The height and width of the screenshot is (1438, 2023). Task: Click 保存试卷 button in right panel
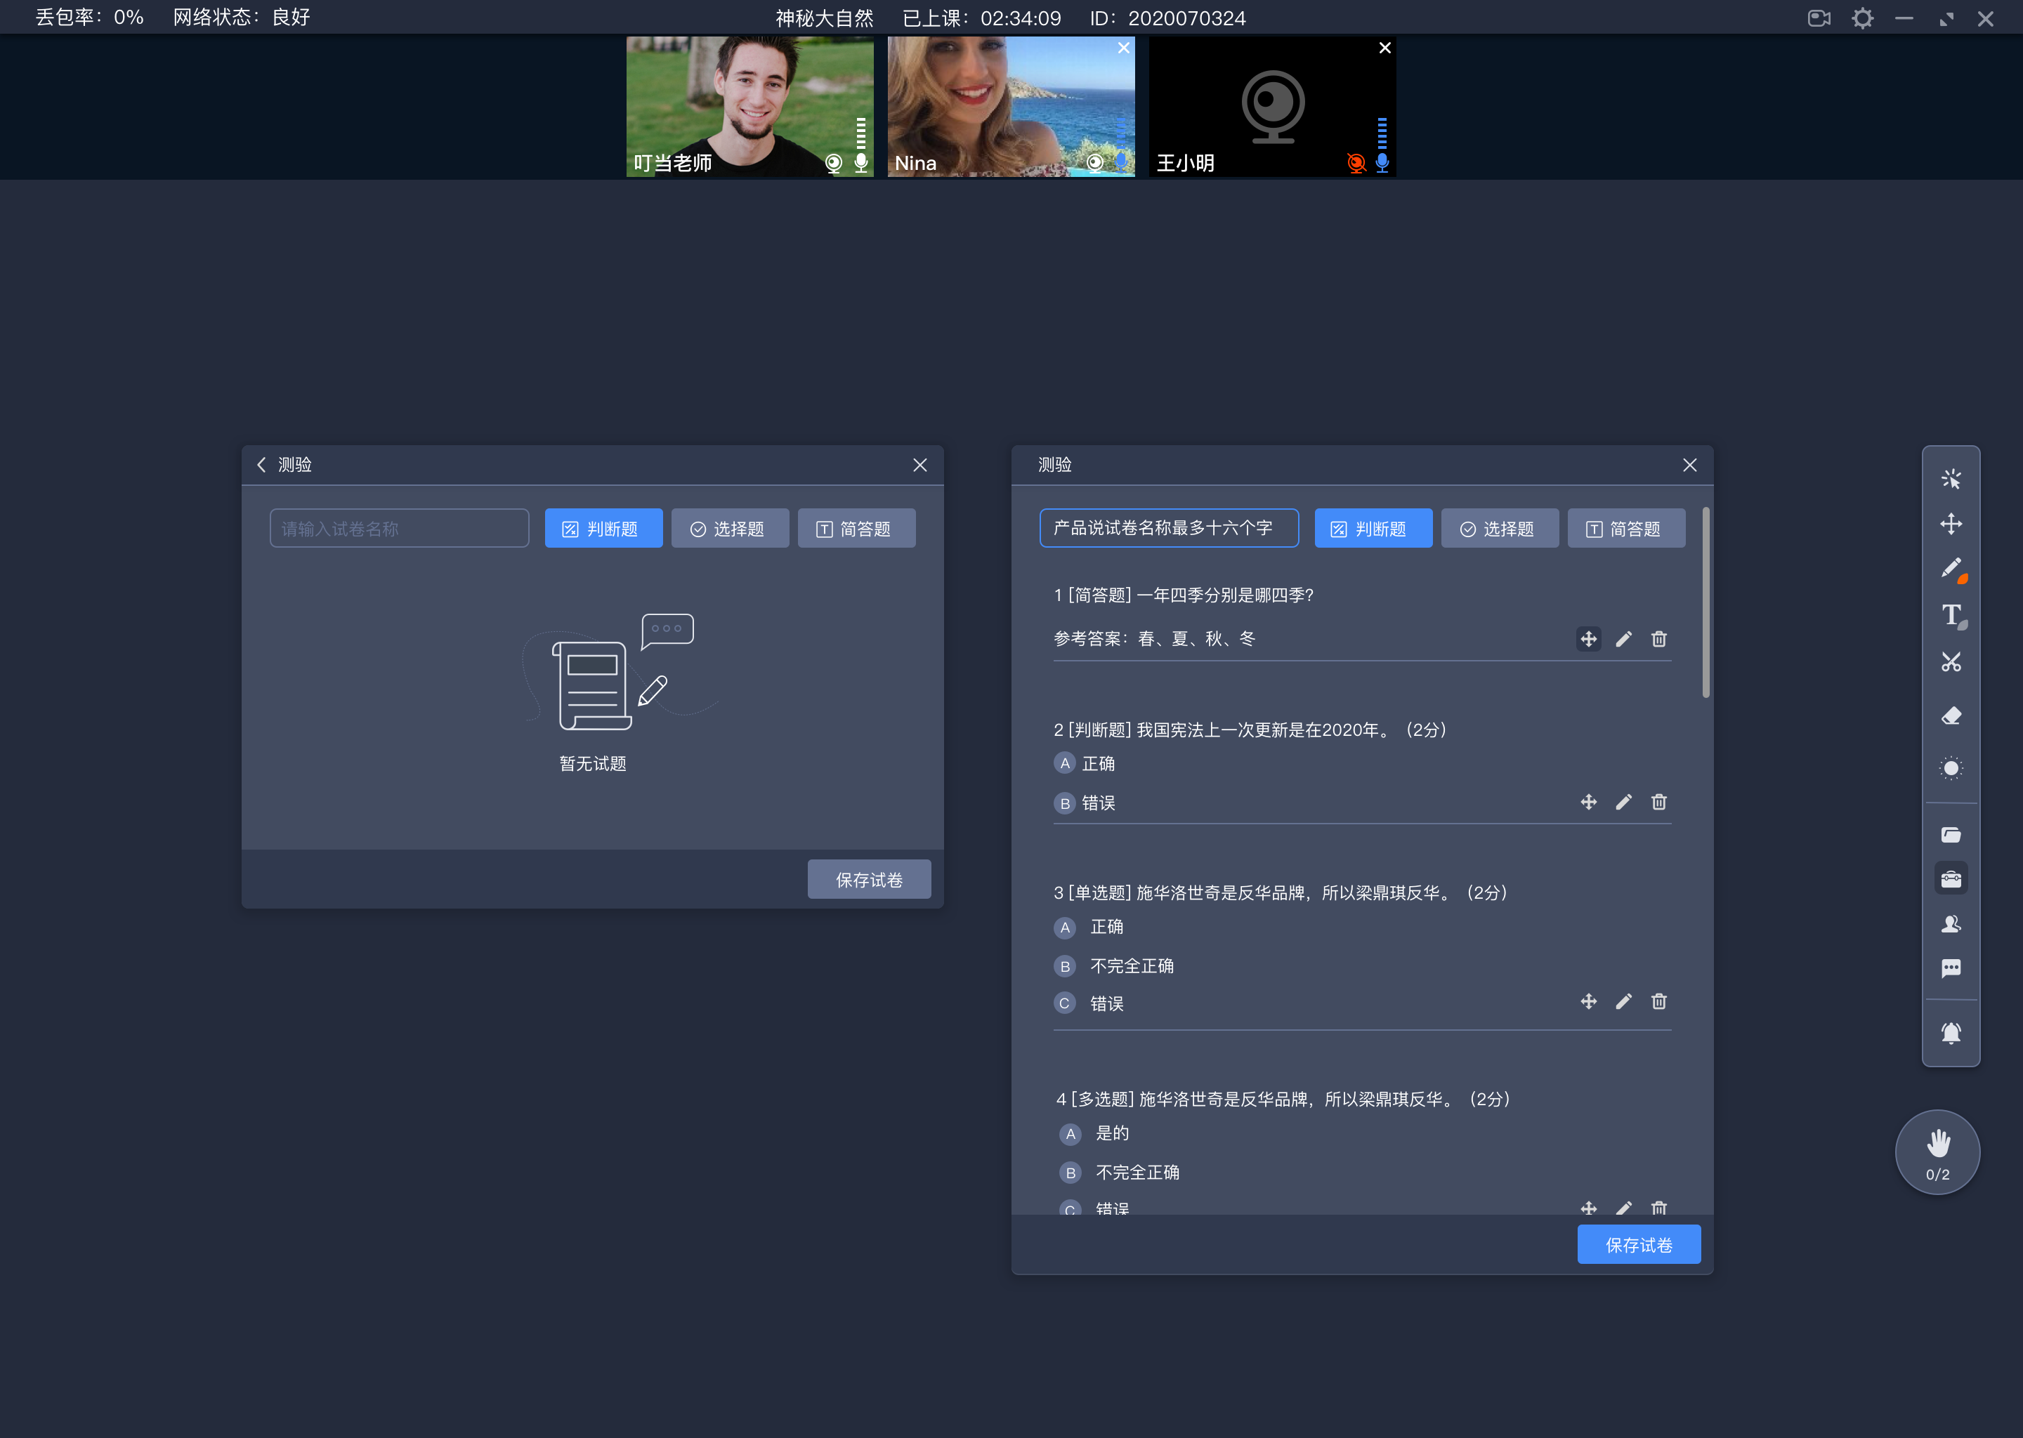click(x=1640, y=1245)
